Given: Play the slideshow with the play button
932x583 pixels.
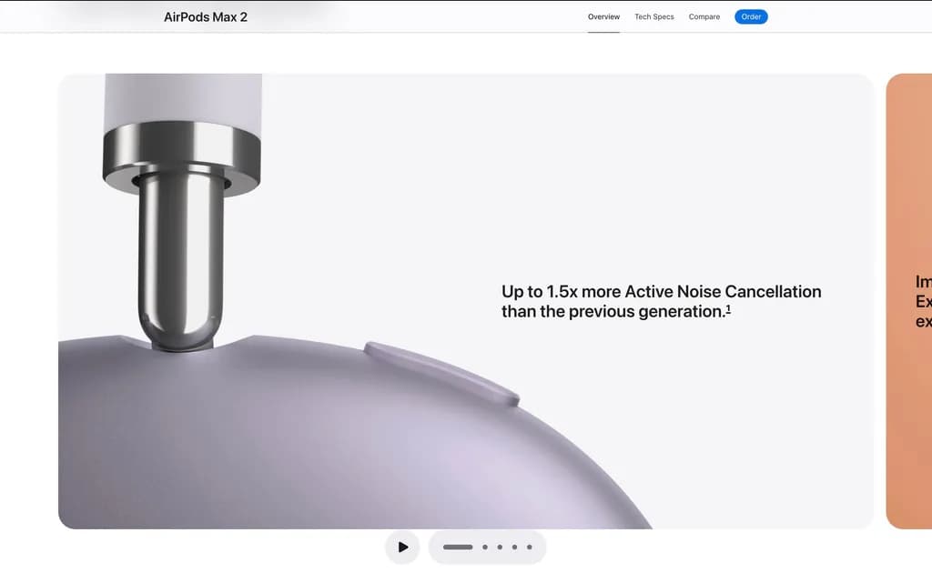Looking at the screenshot, I should [x=402, y=547].
